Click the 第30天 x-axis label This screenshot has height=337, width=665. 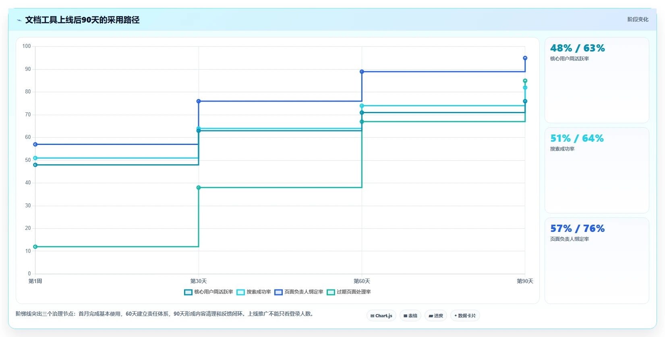pos(199,281)
